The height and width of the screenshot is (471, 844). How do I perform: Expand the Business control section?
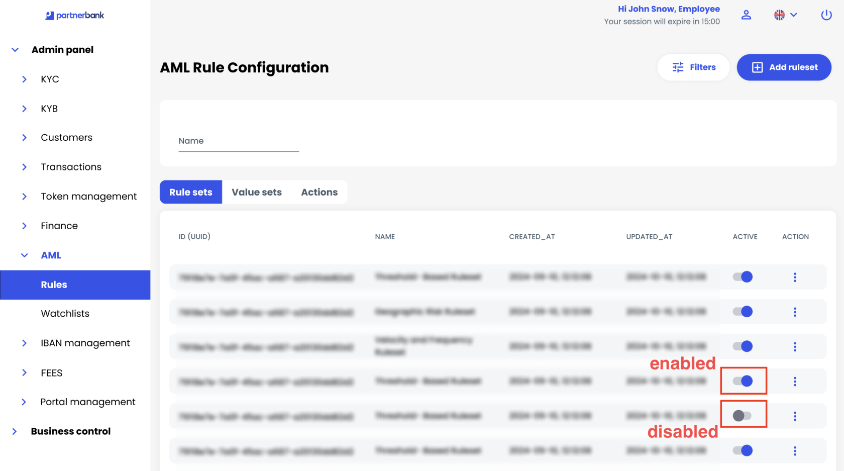pyautogui.click(x=70, y=431)
